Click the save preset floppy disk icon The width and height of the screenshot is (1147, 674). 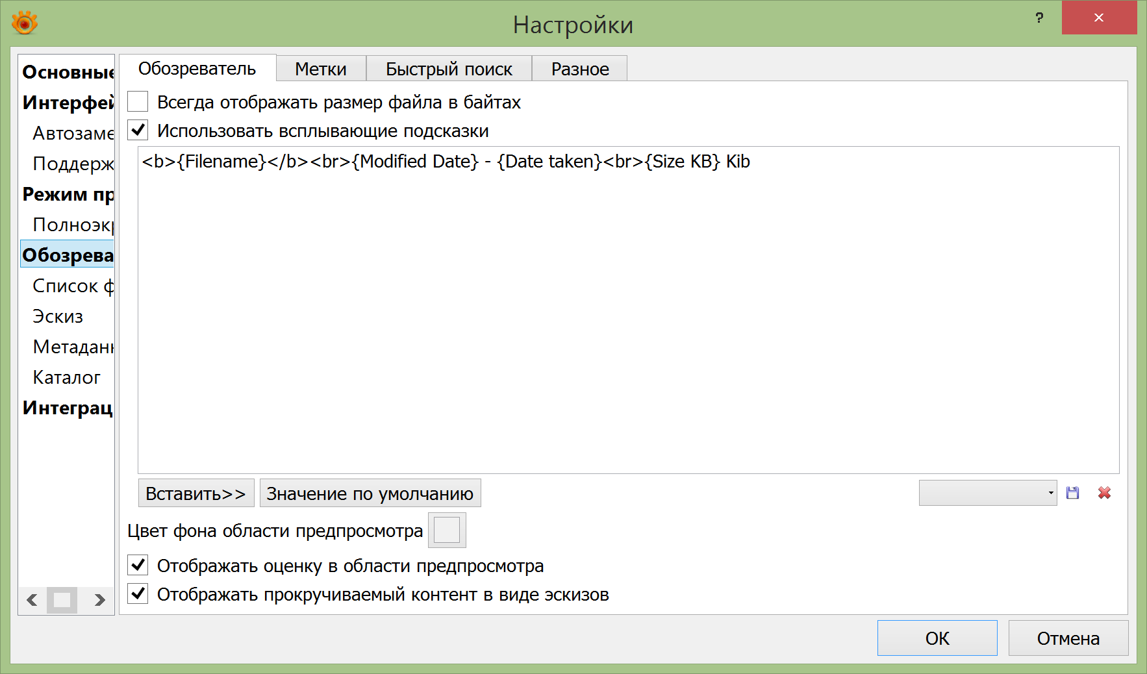coord(1072,493)
